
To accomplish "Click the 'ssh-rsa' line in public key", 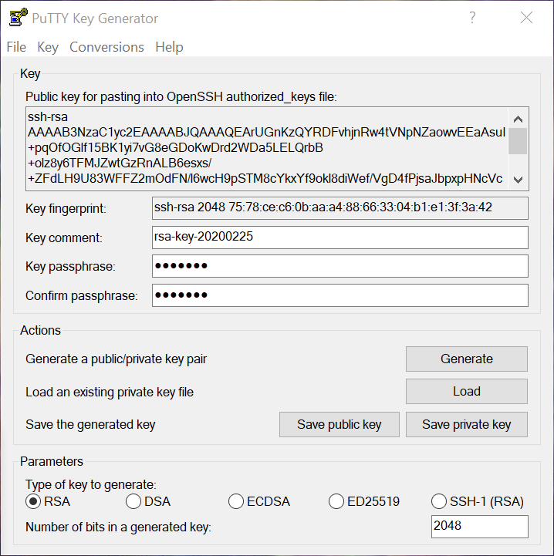I will coord(48,116).
